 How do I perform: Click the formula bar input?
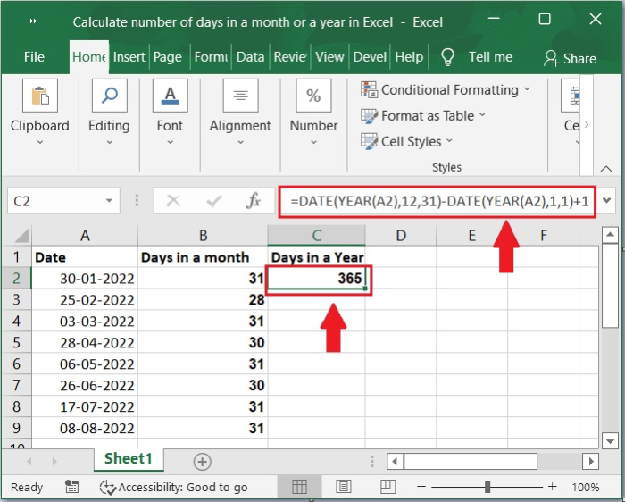437,201
